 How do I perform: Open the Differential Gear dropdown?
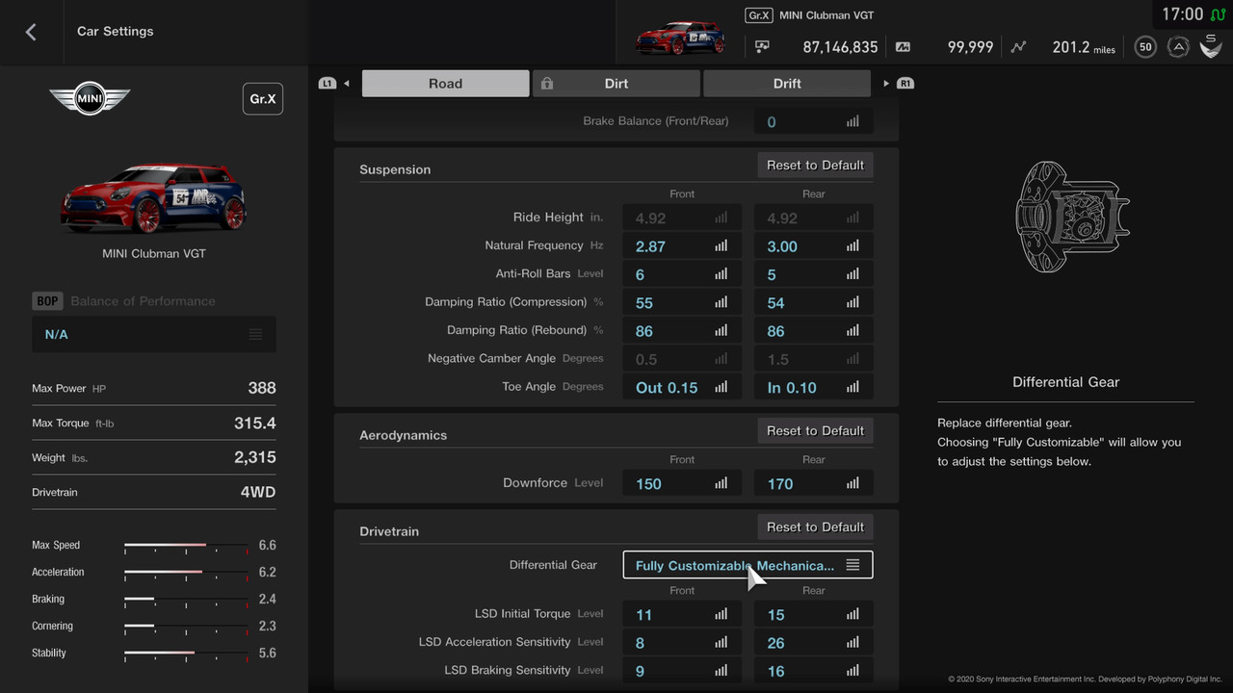coord(748,565)
